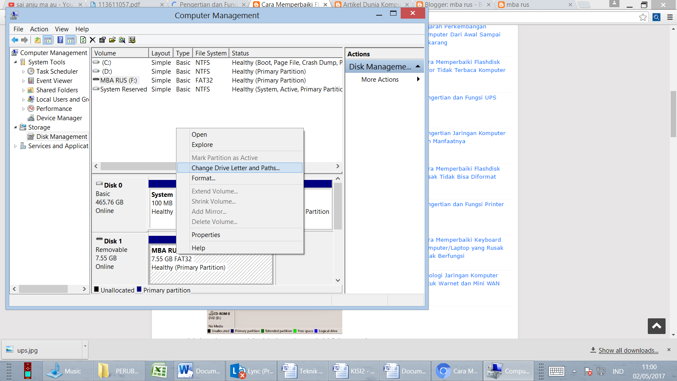Click the Back navigation arrow icon

pyautogui.click(x=14, y=40)
